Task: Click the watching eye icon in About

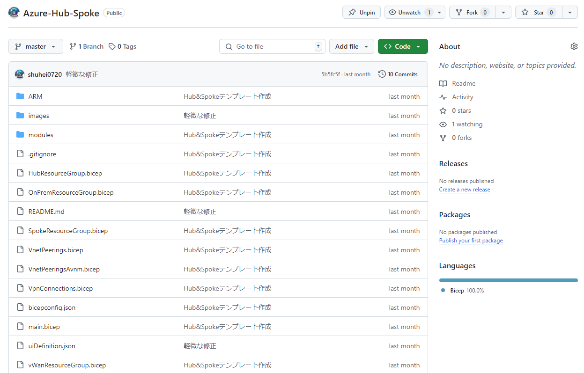Action: coord(443,124)
